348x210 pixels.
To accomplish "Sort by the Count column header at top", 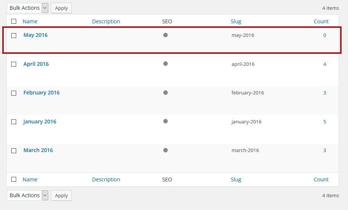I will click(x=321, y=21).
